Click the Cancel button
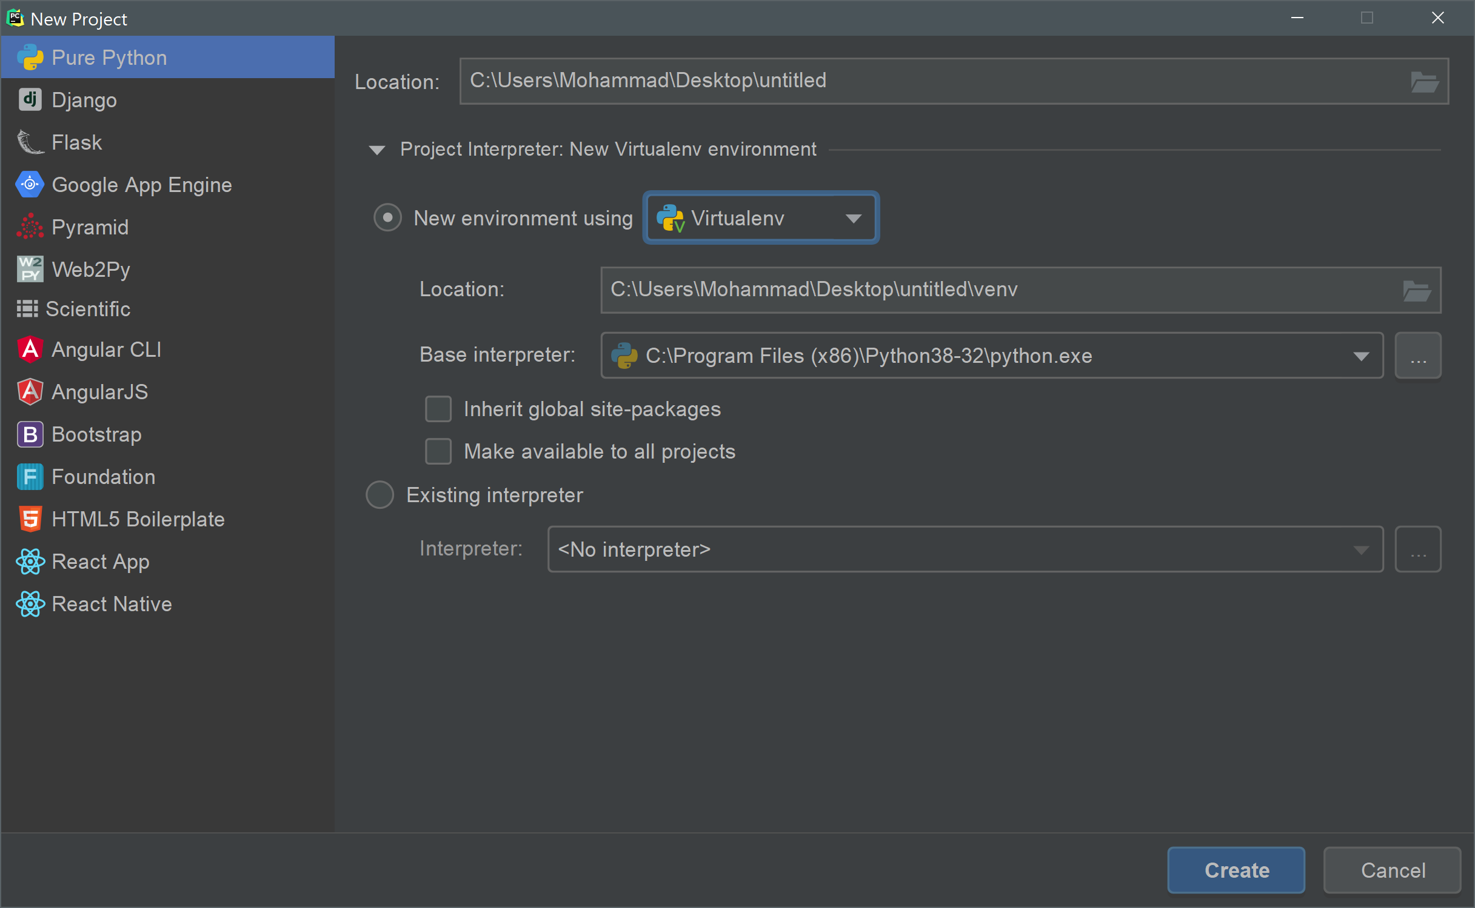The height and width of the screenshot is (908, 1475). click(1393, 870)
